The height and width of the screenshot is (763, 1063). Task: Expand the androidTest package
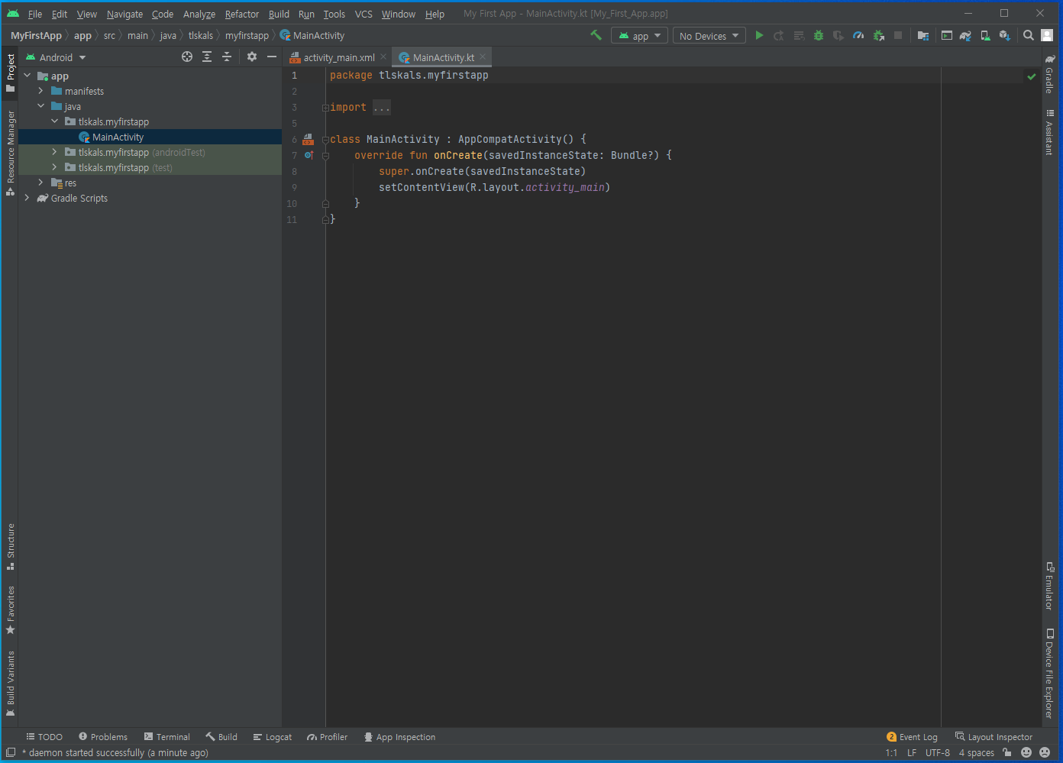pos(55,152)
